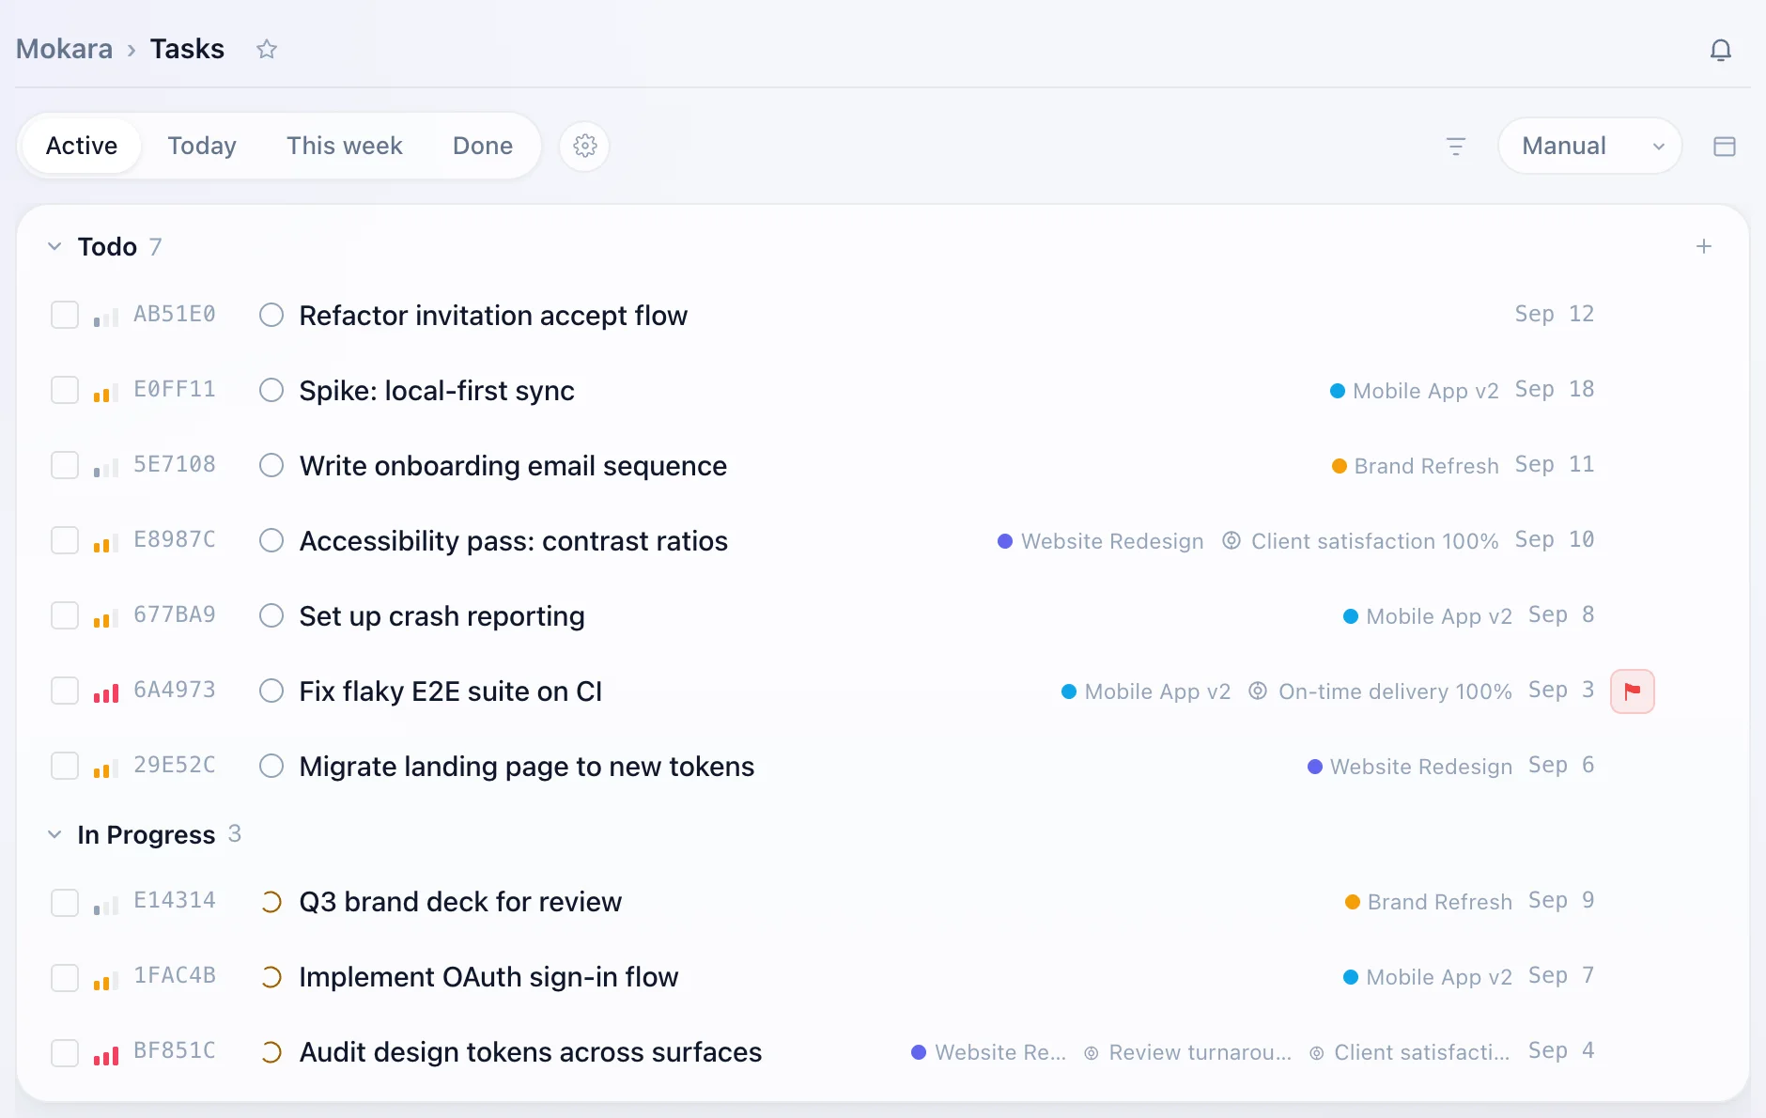This screenshot has height=1118, width=1766.
Task: Click in-progress status icon for Q3 brand deck
Action: (x=271, y=902)
